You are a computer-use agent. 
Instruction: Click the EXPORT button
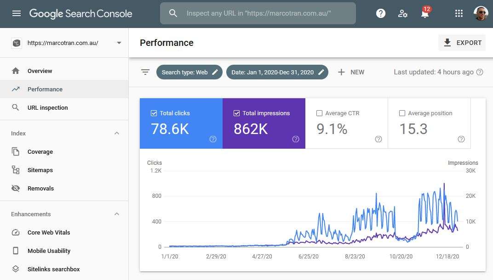(x=462, y=43)
